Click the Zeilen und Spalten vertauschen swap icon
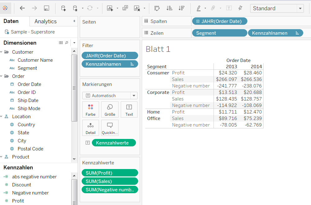 (157, 8)
